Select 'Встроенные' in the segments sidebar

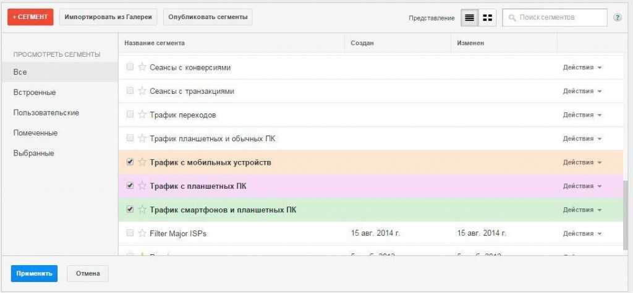pyautogui.click(x=35, y=93)
